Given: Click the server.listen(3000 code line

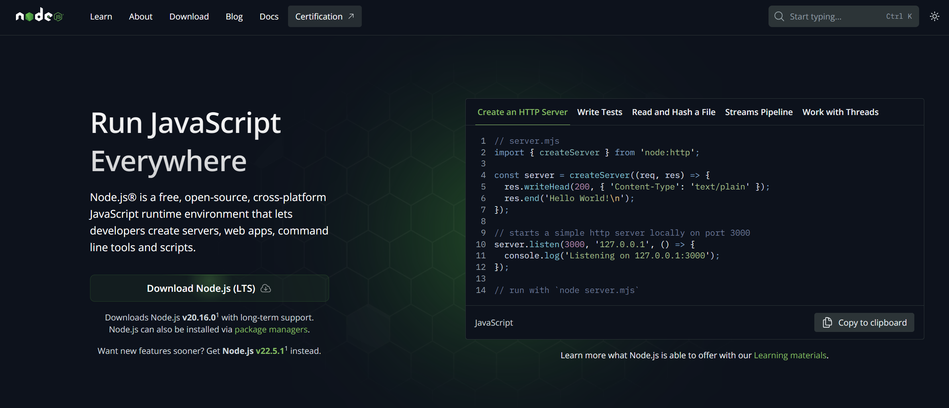Looking at the screenshot, I should 594,244.
